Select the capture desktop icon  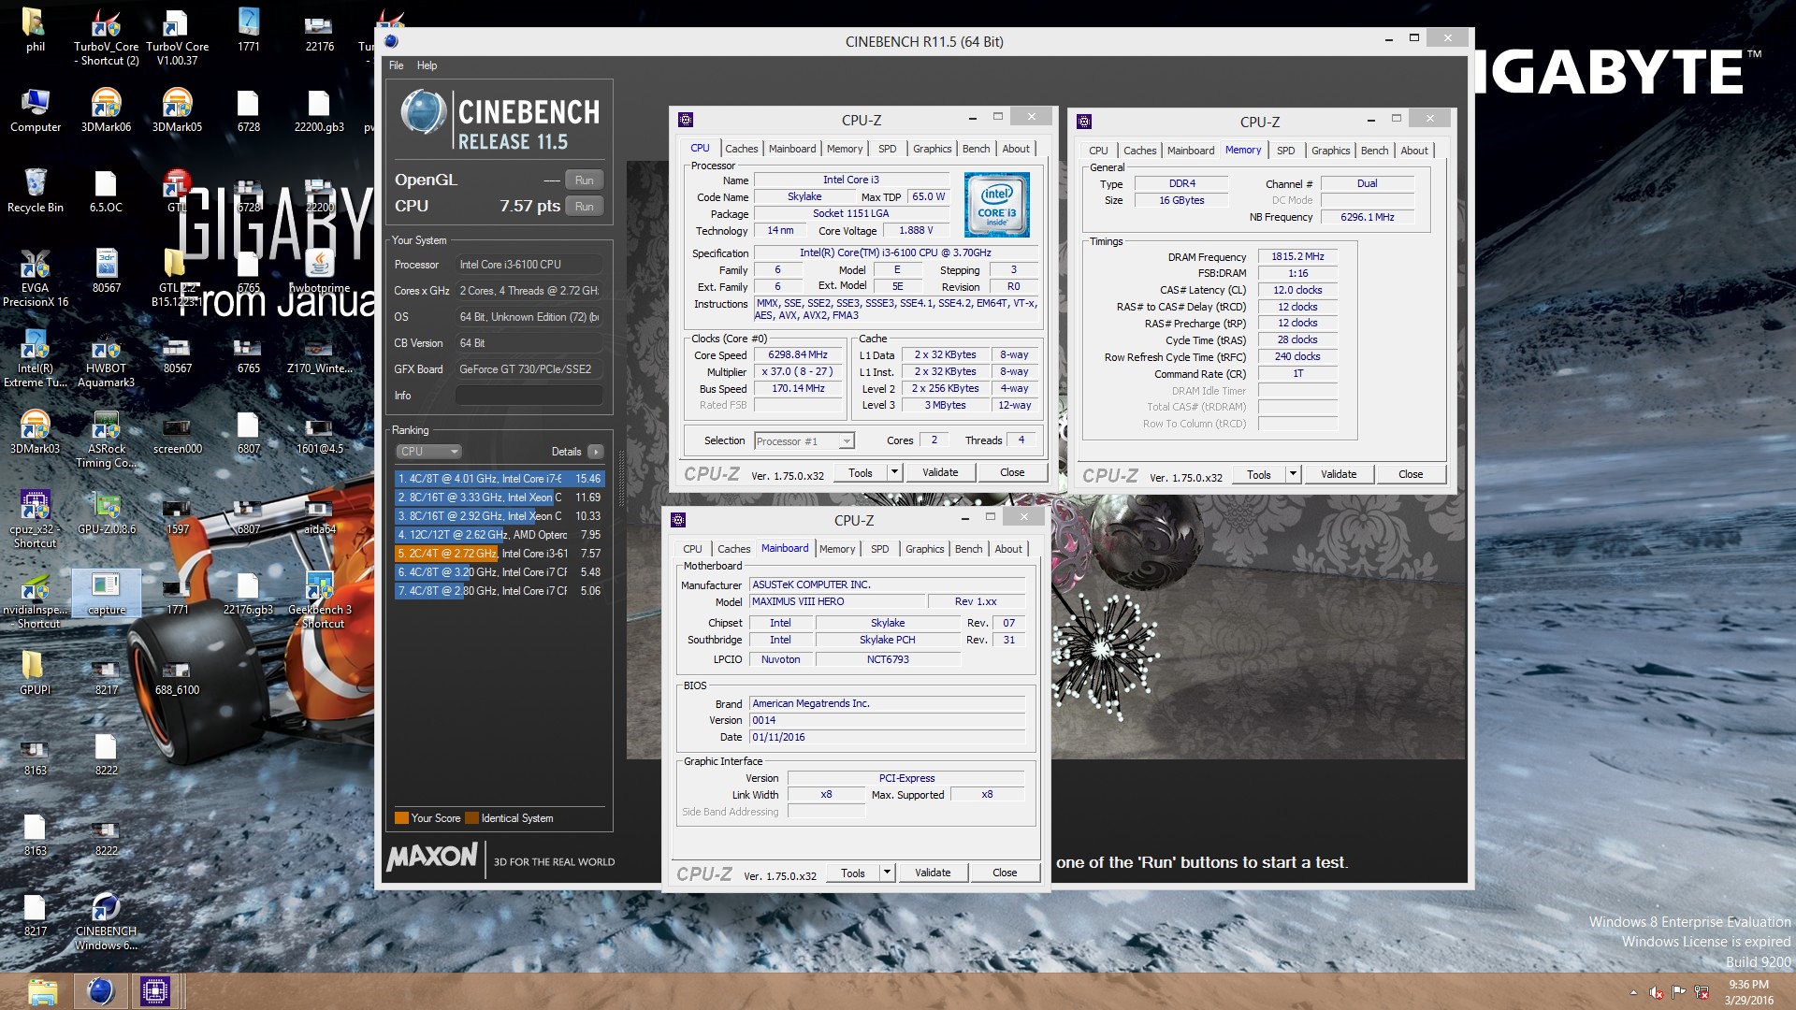106,593
